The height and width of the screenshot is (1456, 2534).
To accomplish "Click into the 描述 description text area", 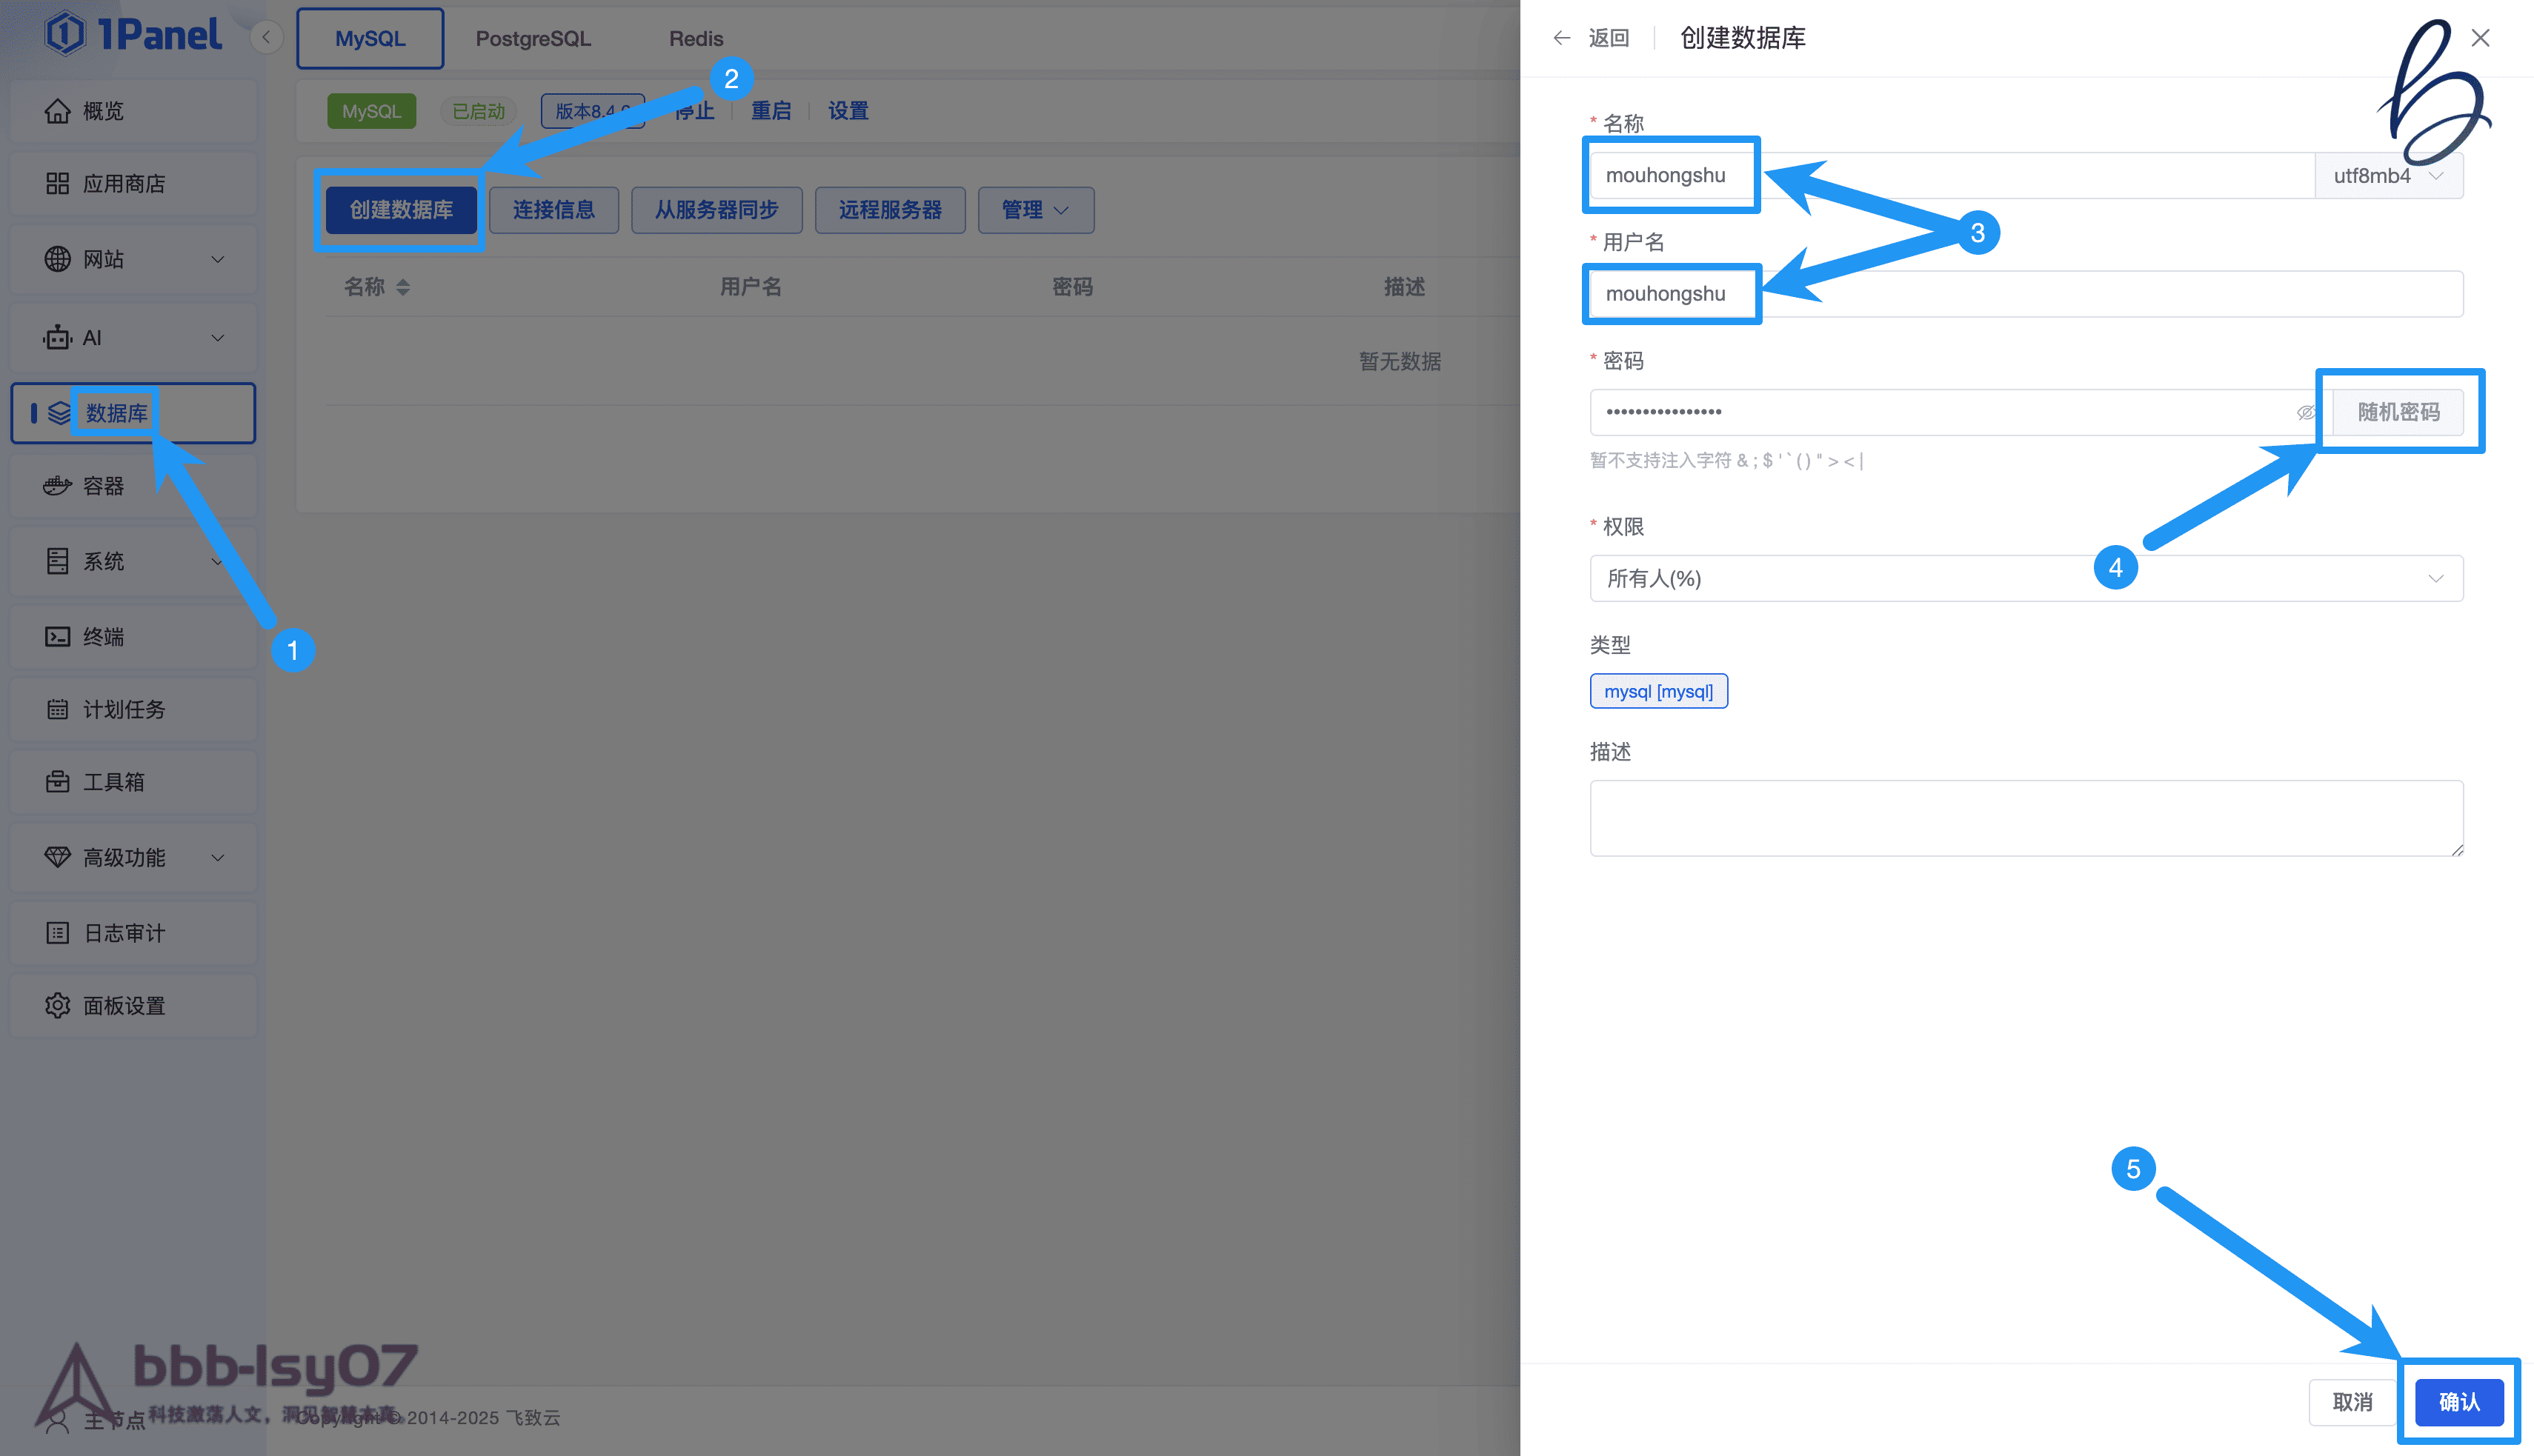I will pyautogui.click(x=2026, y=818).
